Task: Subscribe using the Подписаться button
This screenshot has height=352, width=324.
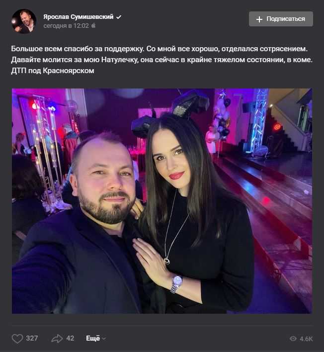Action: (281, 19)
